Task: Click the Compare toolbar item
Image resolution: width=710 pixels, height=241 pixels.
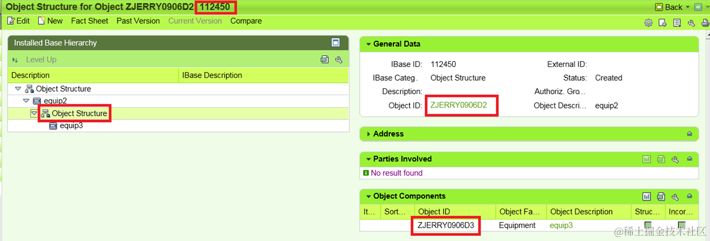Action: (x=246, y=21)
